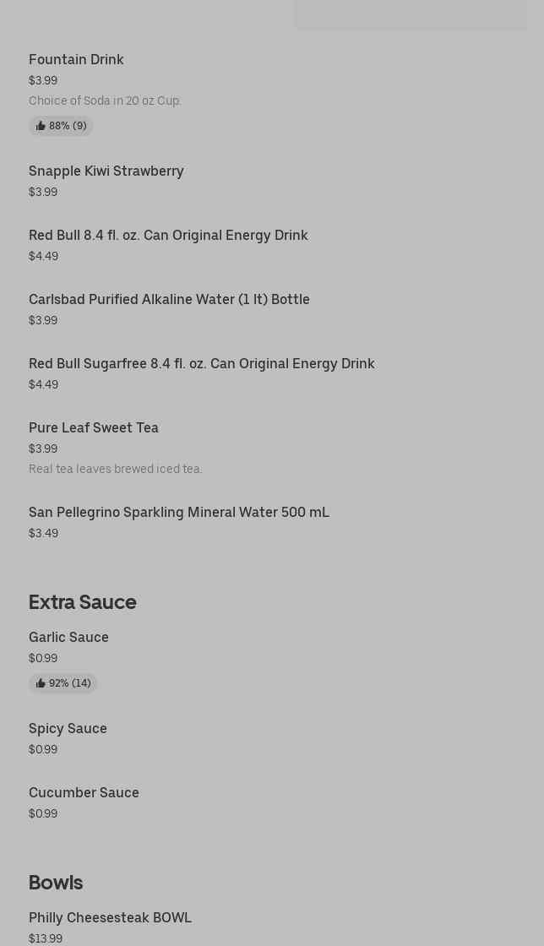Image resolution: width=544 pixels, height=946 pixels.
Task: Select Snapple Kiwi Strawberry item
Action: 106,171
